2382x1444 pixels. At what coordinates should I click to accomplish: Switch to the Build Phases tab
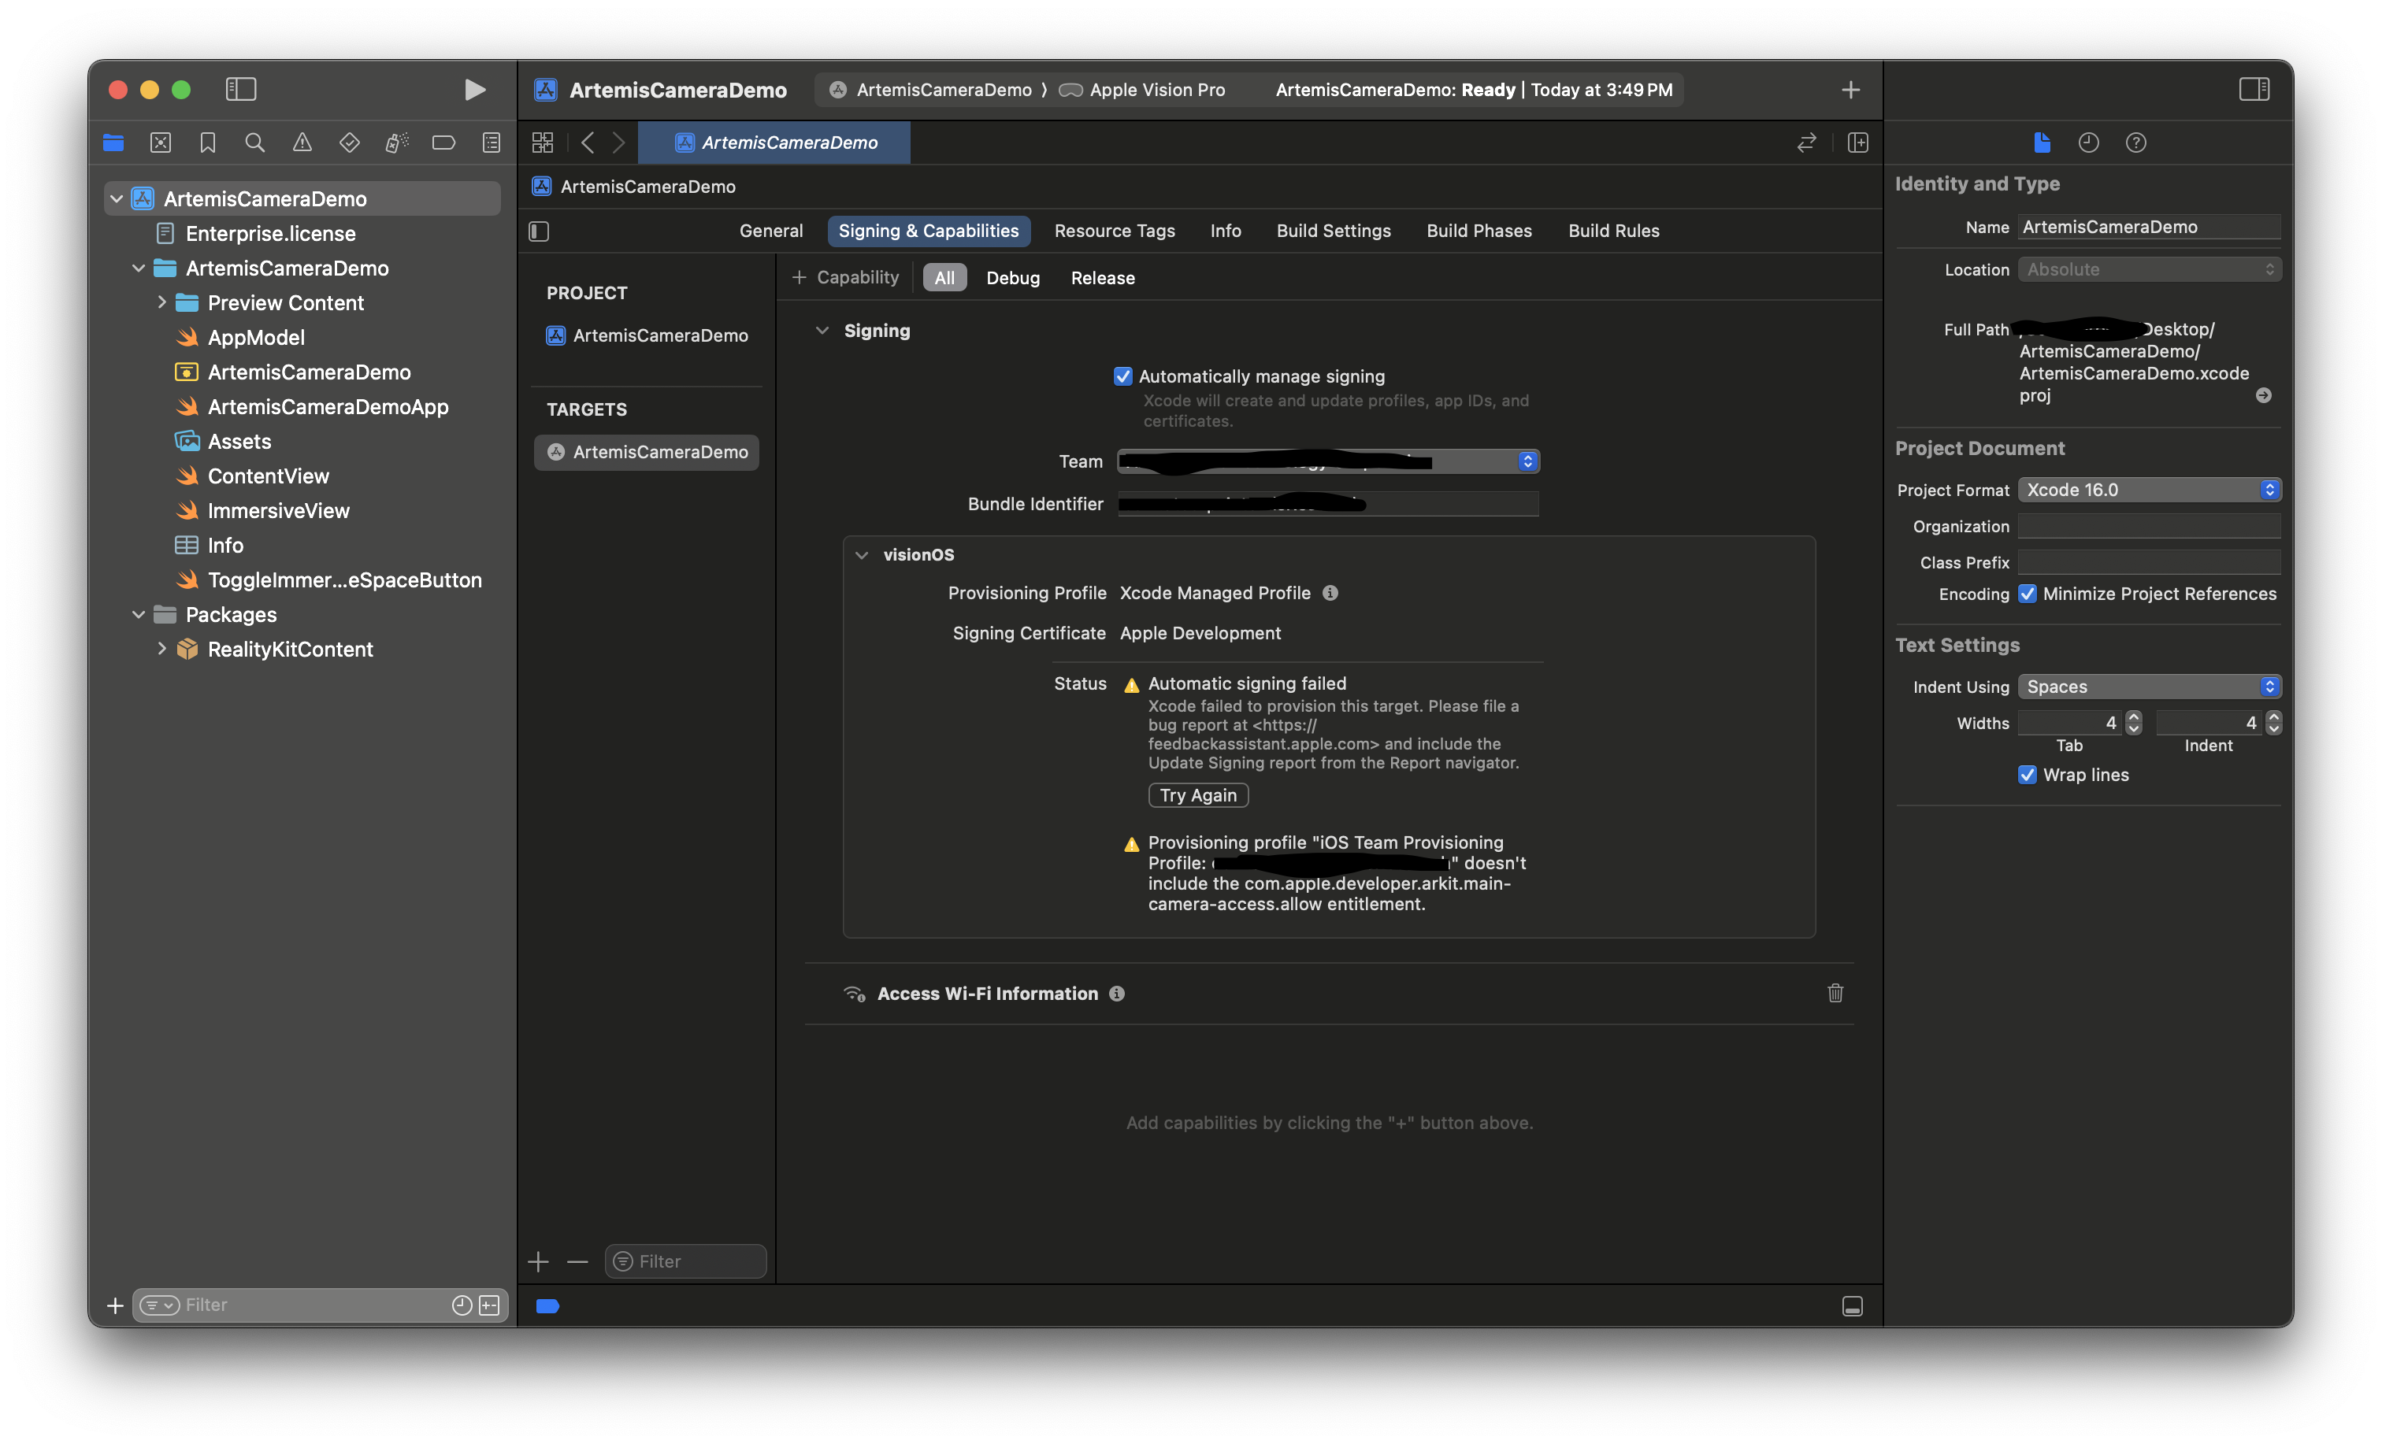[x=1478, y=231]
